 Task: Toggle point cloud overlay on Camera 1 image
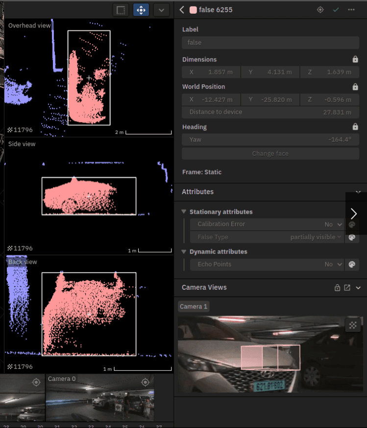tap(353, 325)
